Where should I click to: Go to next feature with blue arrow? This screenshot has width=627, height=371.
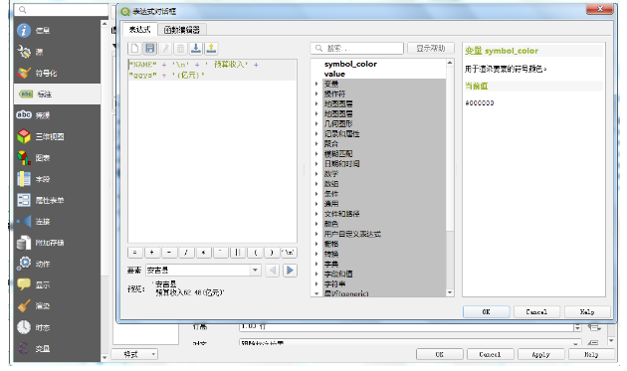point(290,271)
